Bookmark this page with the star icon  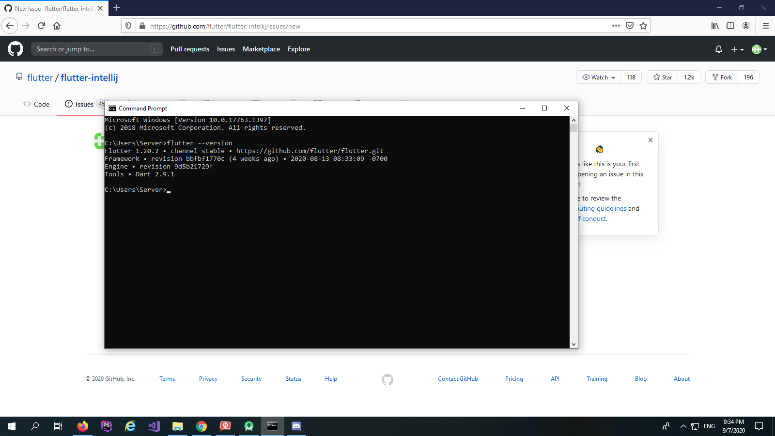[x=643, y=26]
